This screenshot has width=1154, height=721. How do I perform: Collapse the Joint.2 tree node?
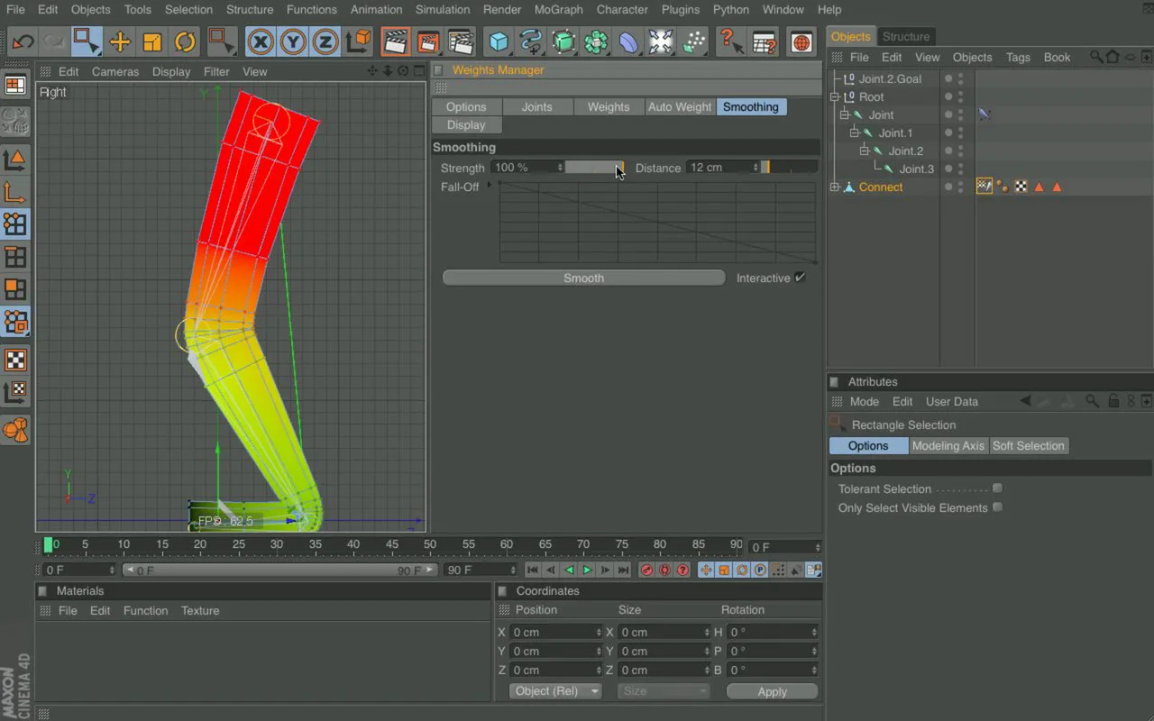[x=865, y=151]
